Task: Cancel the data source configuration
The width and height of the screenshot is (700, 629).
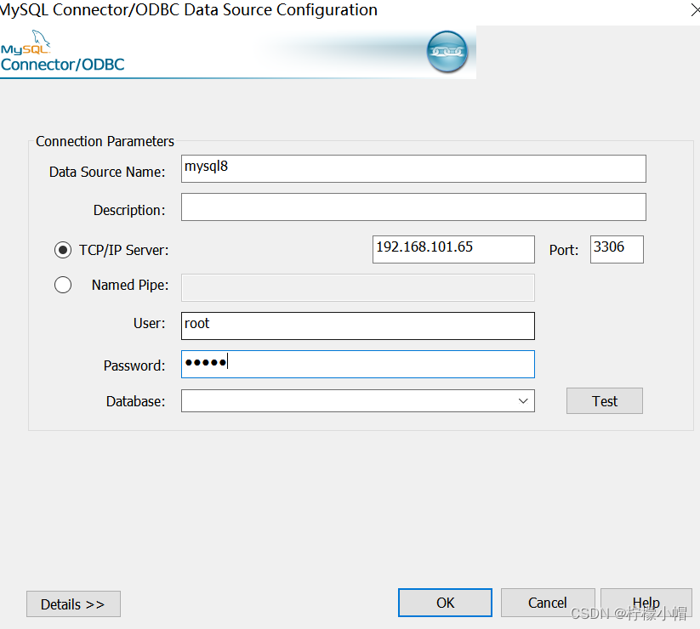Action: click(x=548, y=603)
